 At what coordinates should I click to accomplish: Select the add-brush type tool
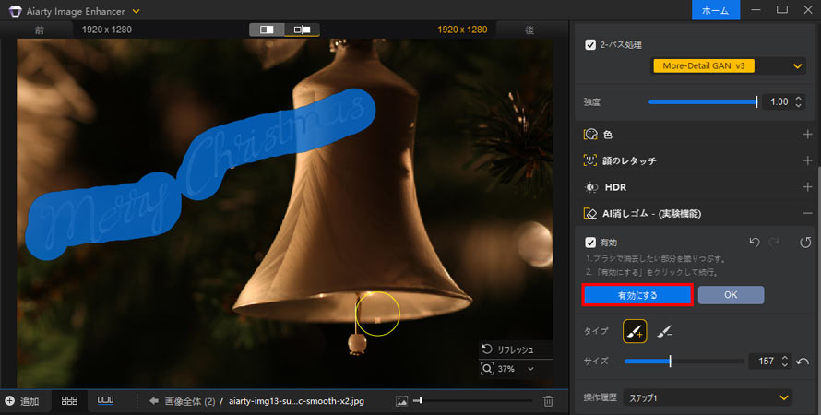point(635,331)
